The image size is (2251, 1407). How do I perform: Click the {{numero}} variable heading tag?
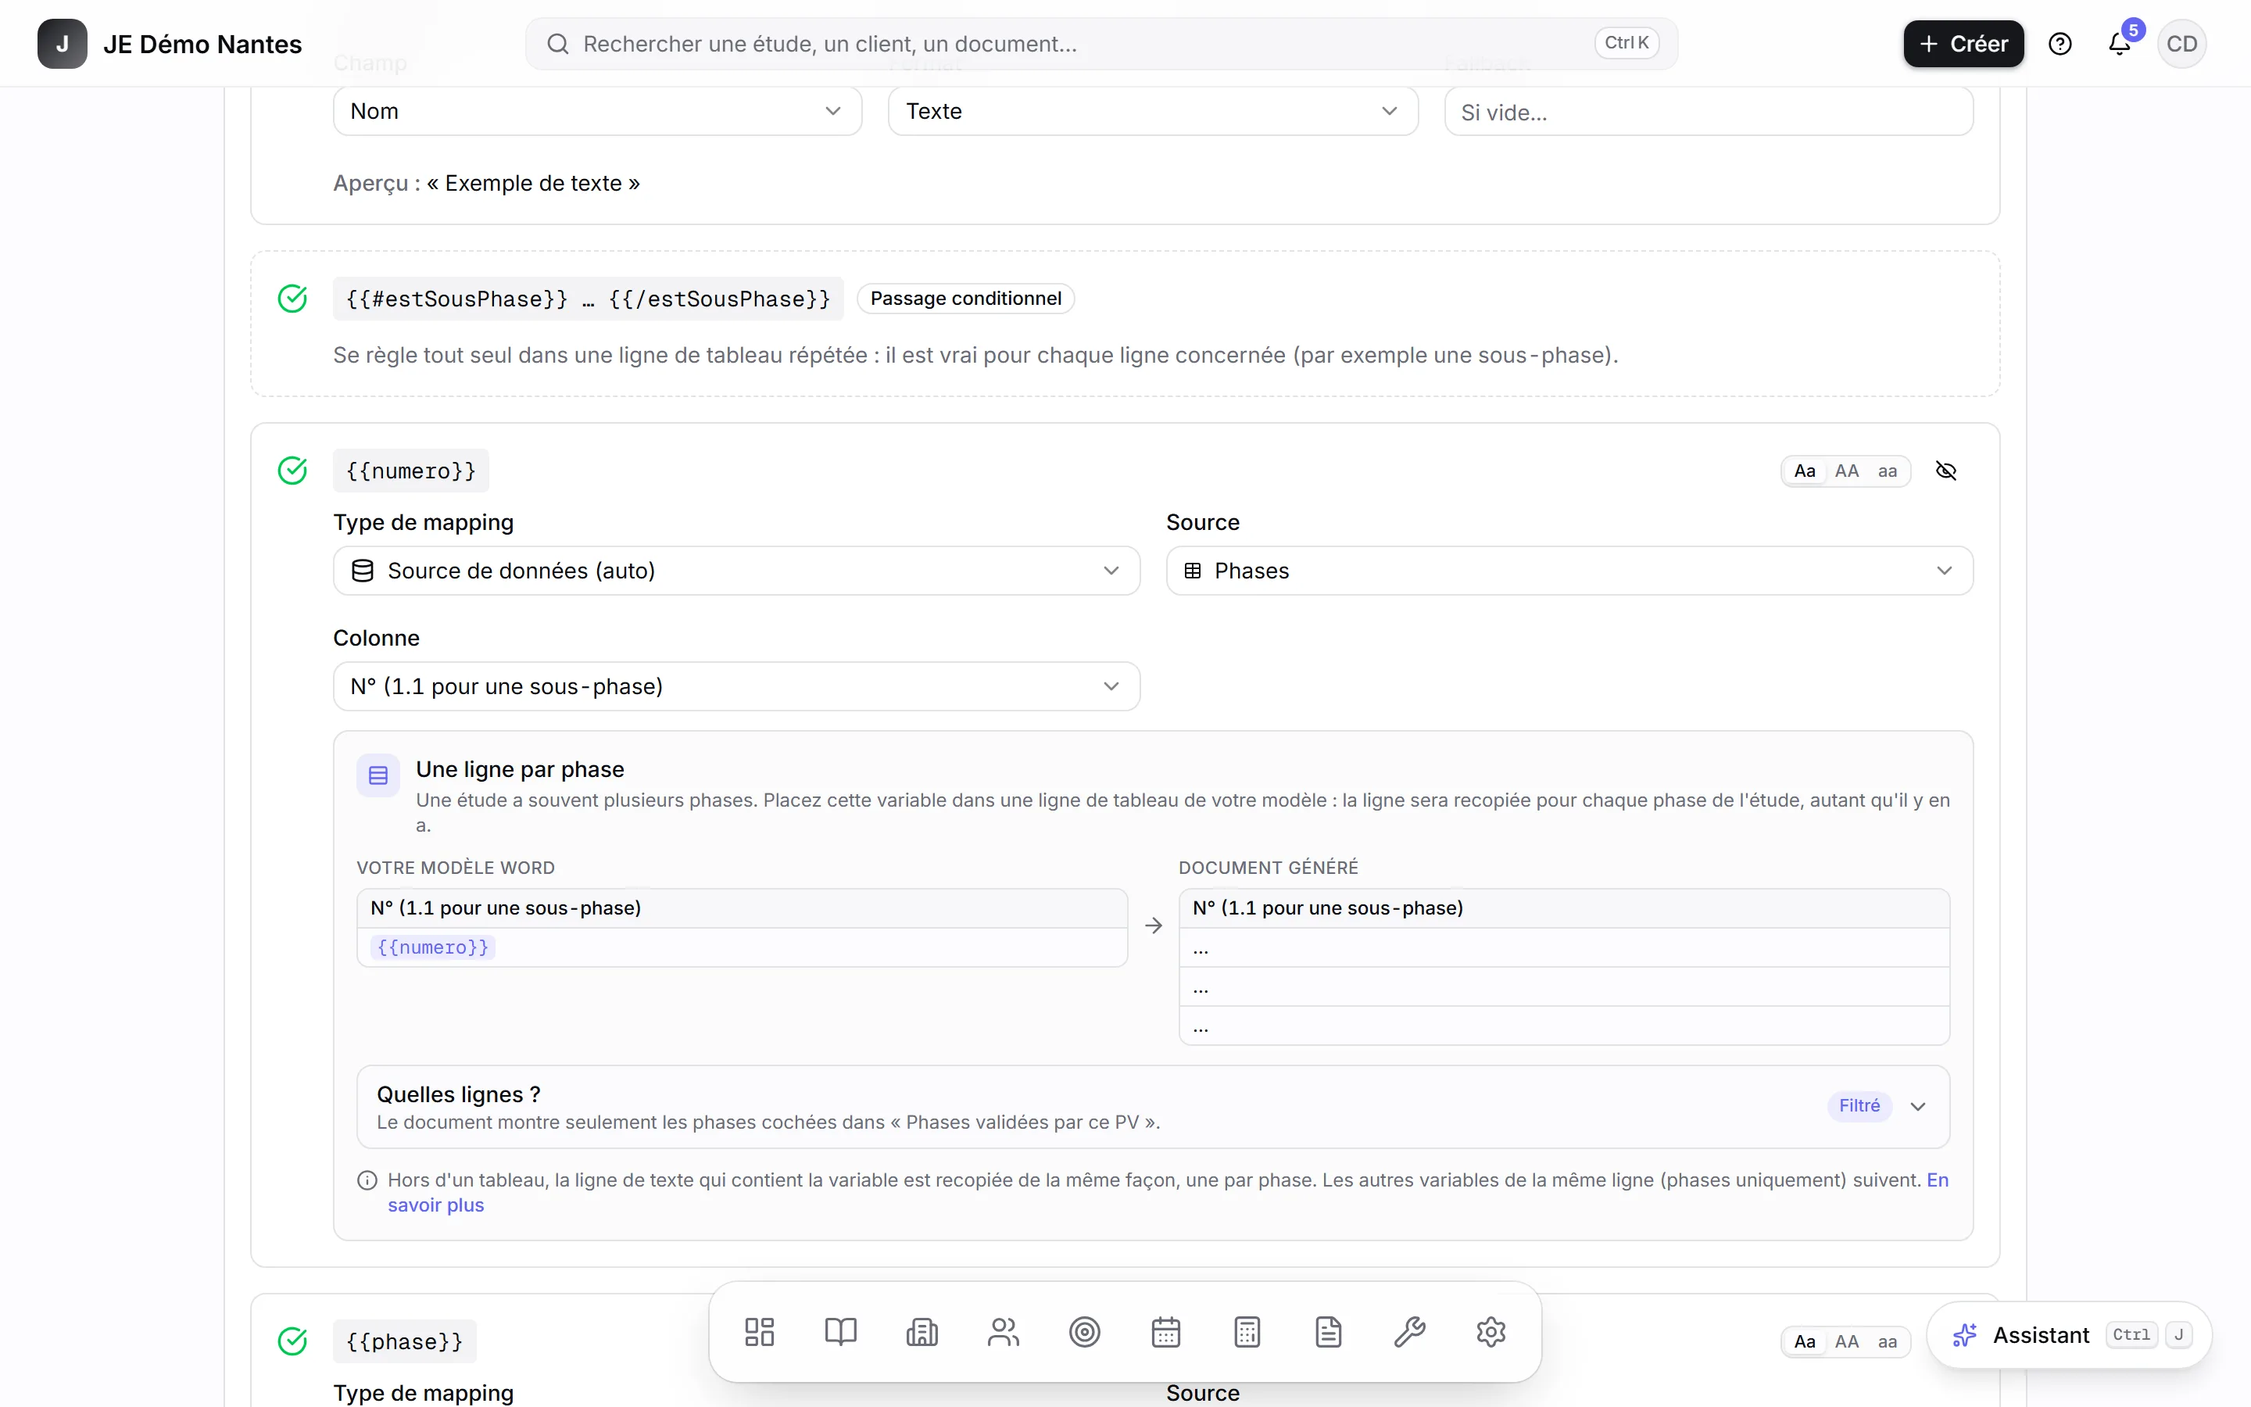tap(411, 471)
